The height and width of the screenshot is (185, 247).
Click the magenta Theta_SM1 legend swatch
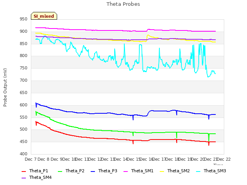(x=126, y=171)
